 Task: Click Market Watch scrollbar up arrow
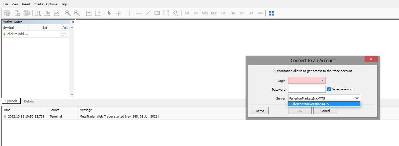click(x=72, y=27)
